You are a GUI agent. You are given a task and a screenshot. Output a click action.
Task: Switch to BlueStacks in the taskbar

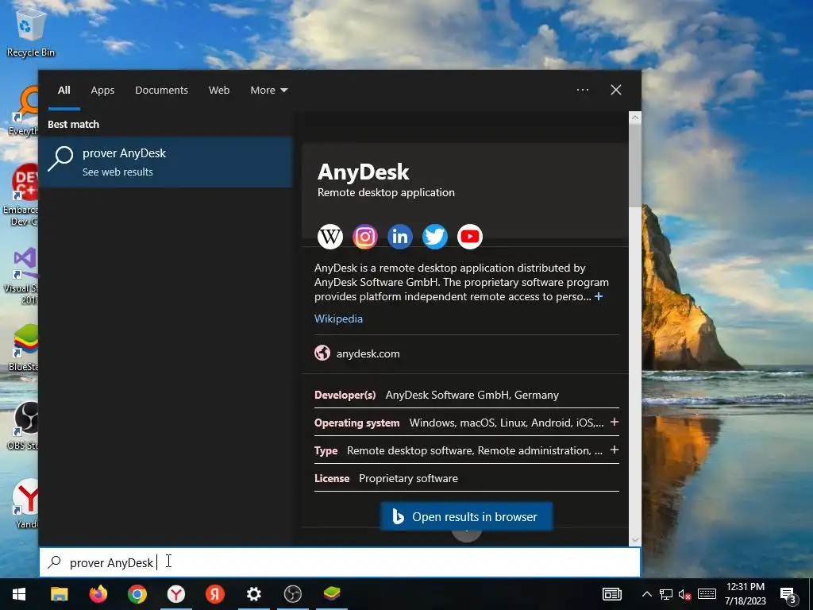pyautogui.click(x=332, y=594)
